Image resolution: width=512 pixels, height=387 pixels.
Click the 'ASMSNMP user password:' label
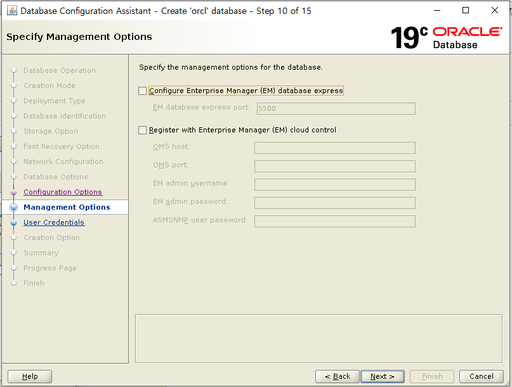(x=200, y=220)
